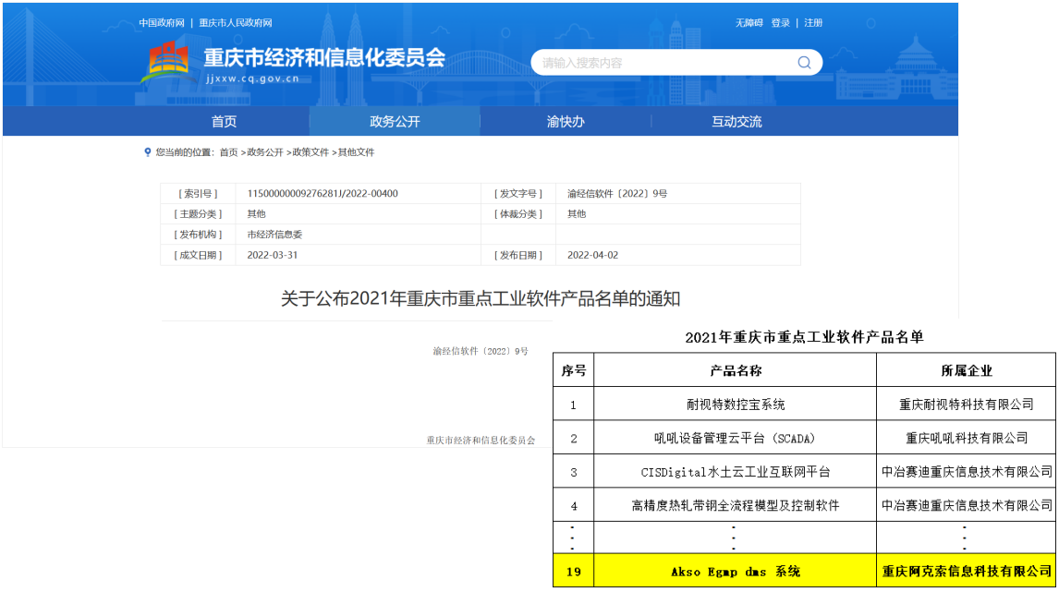The height and width of the screenshot is (592, 1059).
Task: Click the 产品名称 column header
Action: (x=735, y=370)
